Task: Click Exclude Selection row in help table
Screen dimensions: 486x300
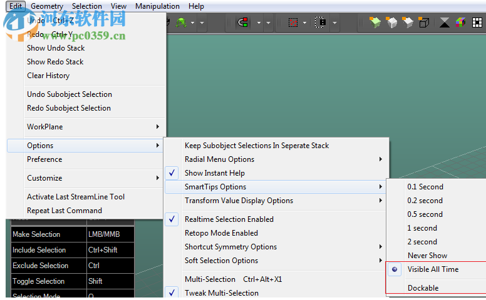Action: point(73,266)
